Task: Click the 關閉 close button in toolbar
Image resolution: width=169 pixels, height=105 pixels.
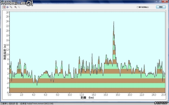Action: point(161,7)
